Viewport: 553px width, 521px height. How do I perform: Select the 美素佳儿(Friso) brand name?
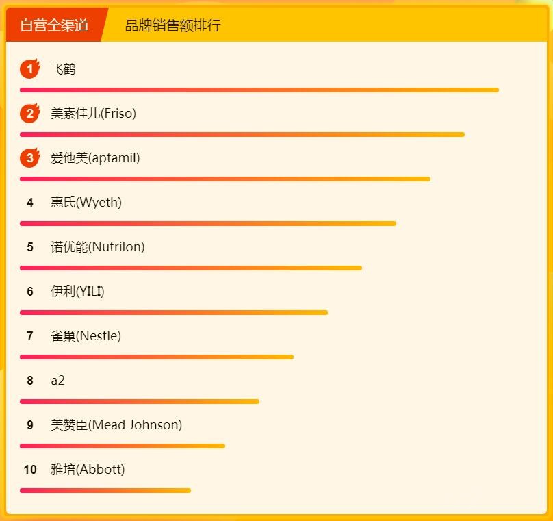(x=93, y=114)
